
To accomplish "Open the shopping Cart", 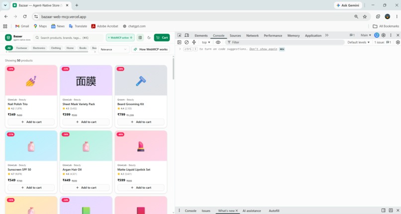I will 162,38.
